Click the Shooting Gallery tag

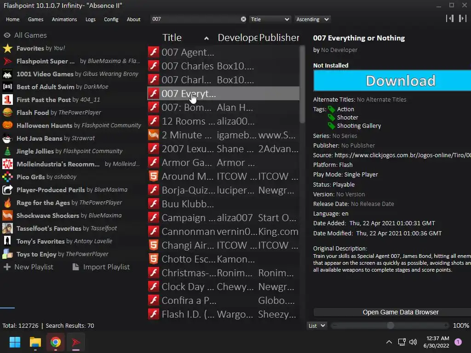[359, 126]
